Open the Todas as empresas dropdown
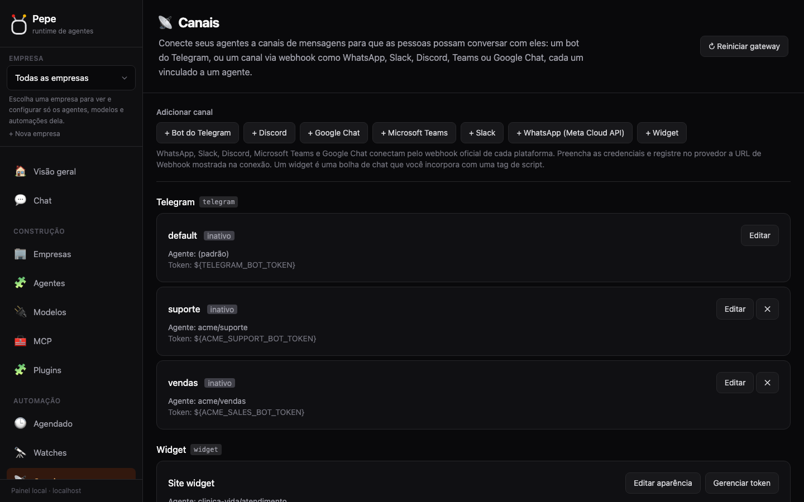This screenshot has height=502, width=804. point(71,78)
